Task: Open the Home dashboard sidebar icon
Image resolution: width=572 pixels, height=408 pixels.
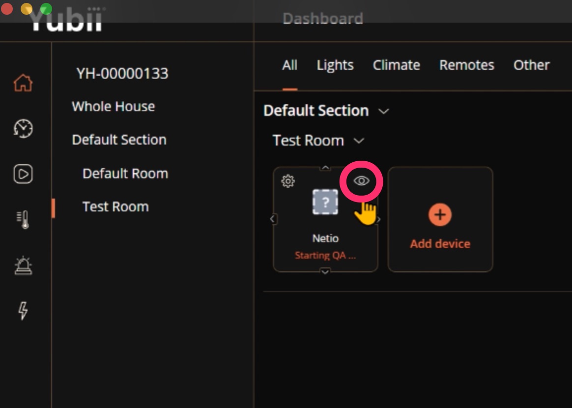Action: tap(23, 83)
